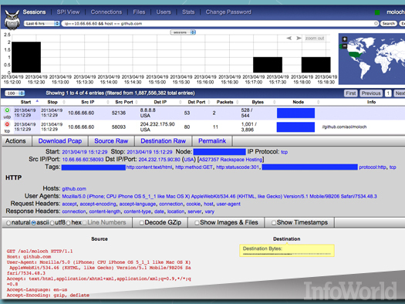The width and height of the screenshot is (405, 304).
Task: Sort by the Packets column header
Action: click(224, 102)
